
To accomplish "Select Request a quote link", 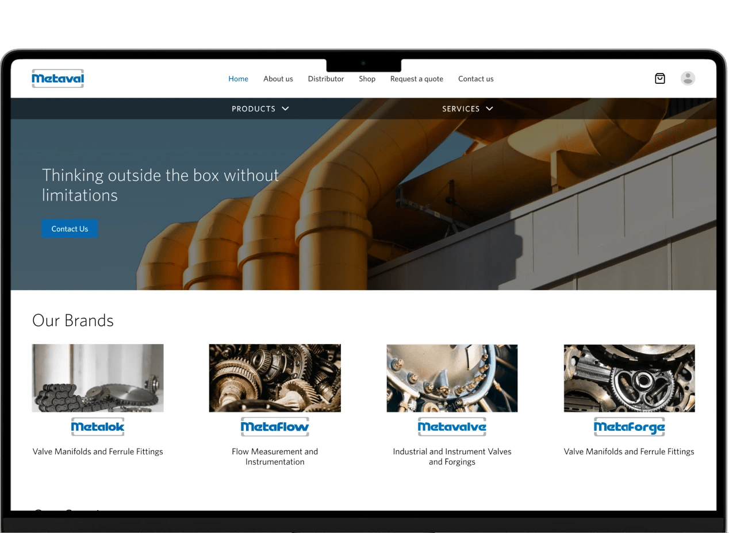I will (417, 79).
